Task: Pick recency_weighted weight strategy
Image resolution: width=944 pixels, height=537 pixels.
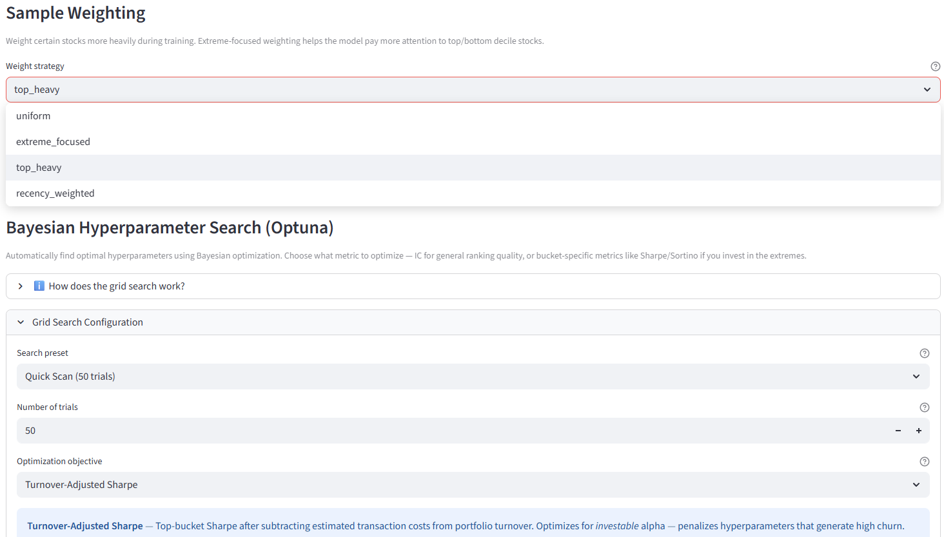Action: click(x=55, y=193)
